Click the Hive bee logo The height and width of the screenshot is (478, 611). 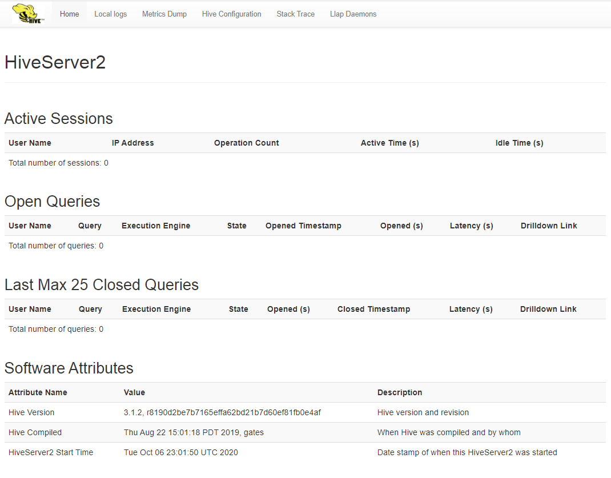pos(29,14)
